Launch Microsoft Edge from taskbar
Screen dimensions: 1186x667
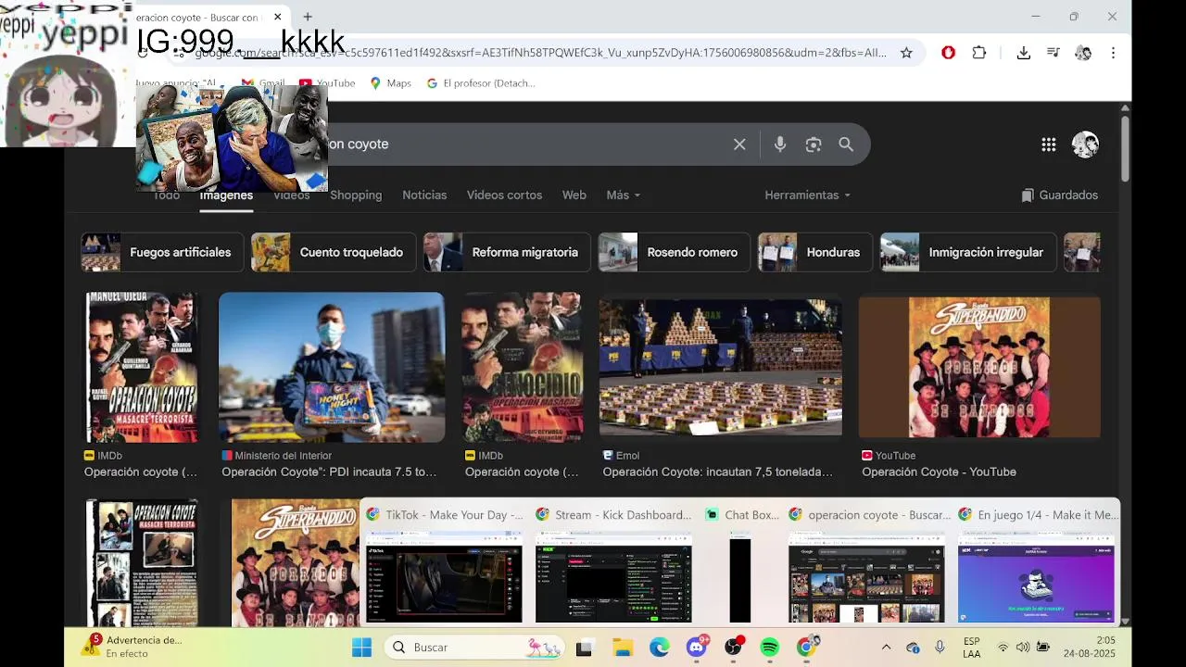point(659,648)
